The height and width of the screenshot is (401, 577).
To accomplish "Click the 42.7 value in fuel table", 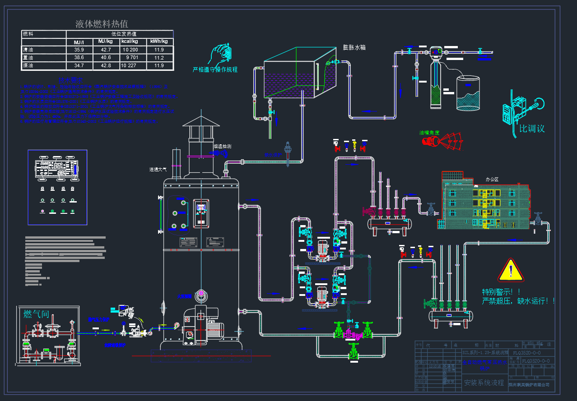I will (x=106, y=50).
